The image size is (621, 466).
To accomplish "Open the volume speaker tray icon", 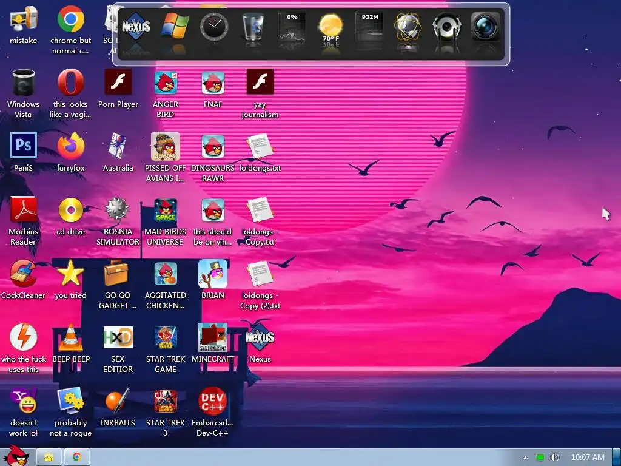I will pyautogui.click(x=554, y=458).
